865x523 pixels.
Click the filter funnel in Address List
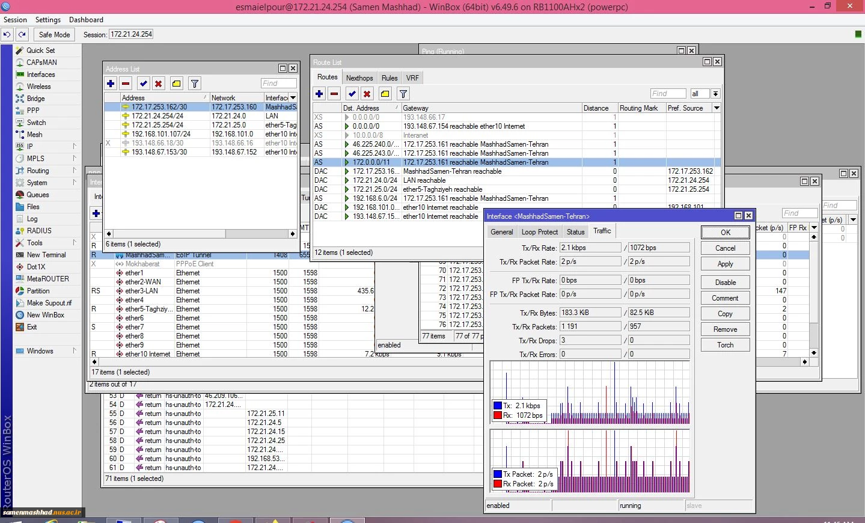coord(195,84)
